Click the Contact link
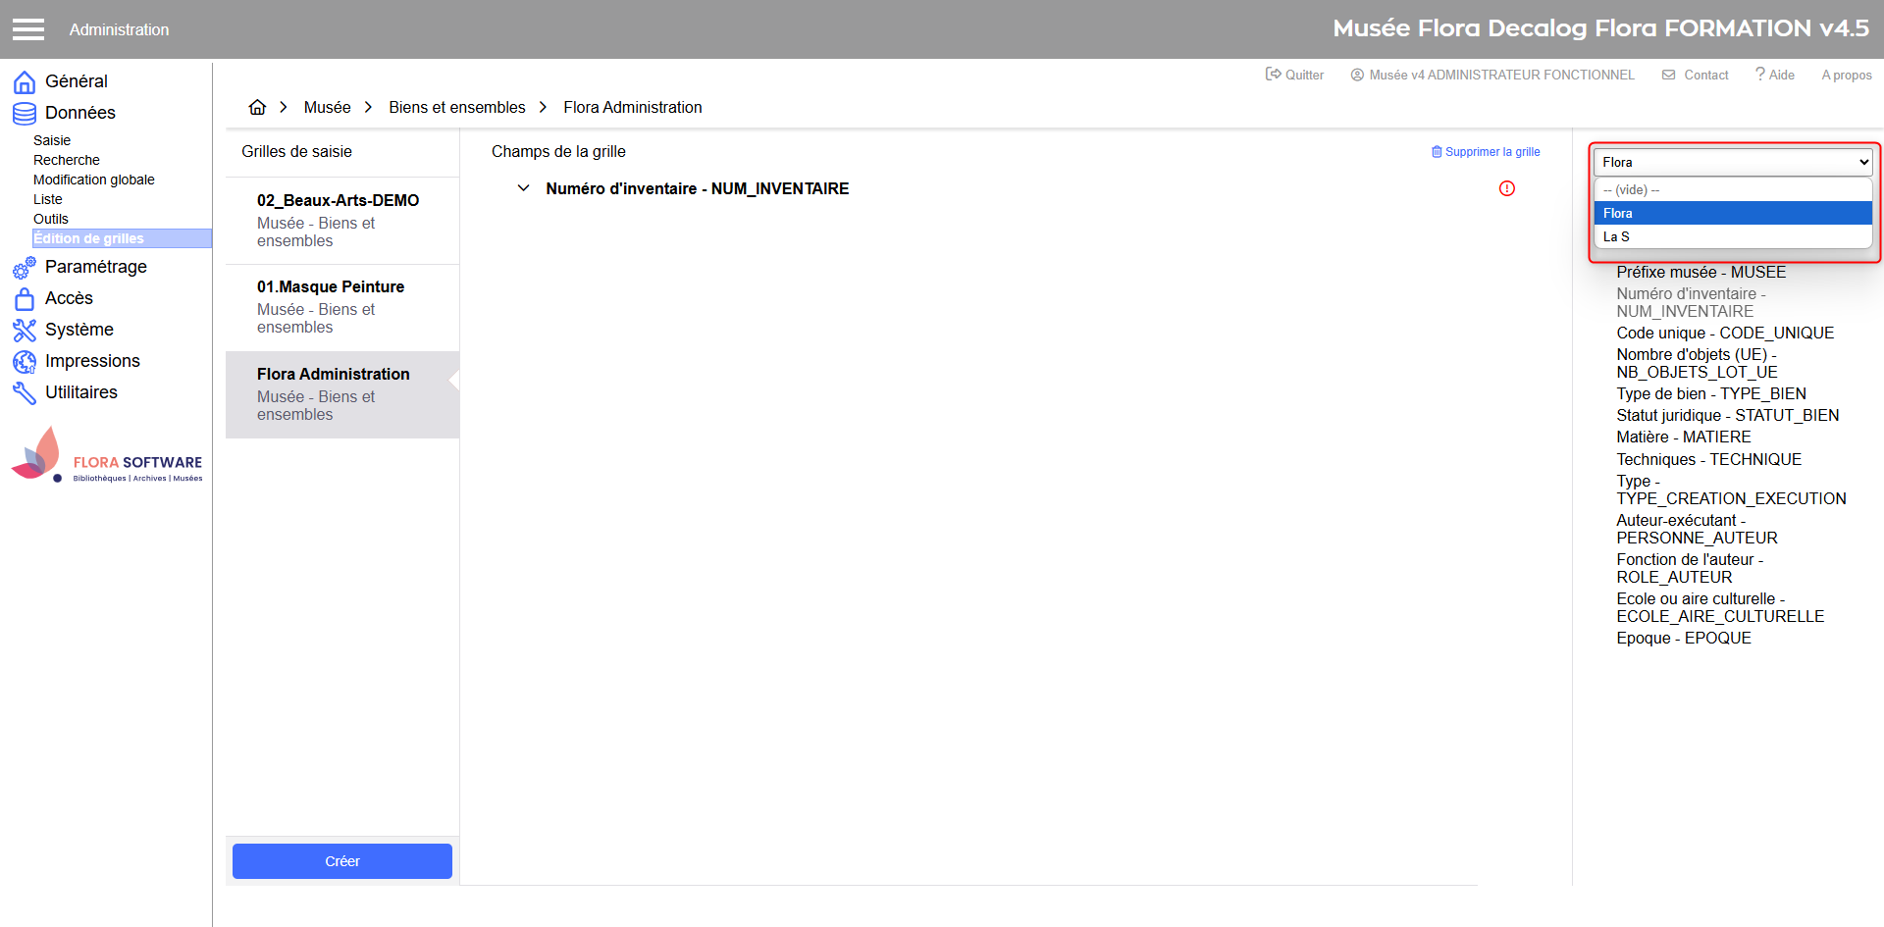Screen dimensions: 1884x927 [1706, 75]
